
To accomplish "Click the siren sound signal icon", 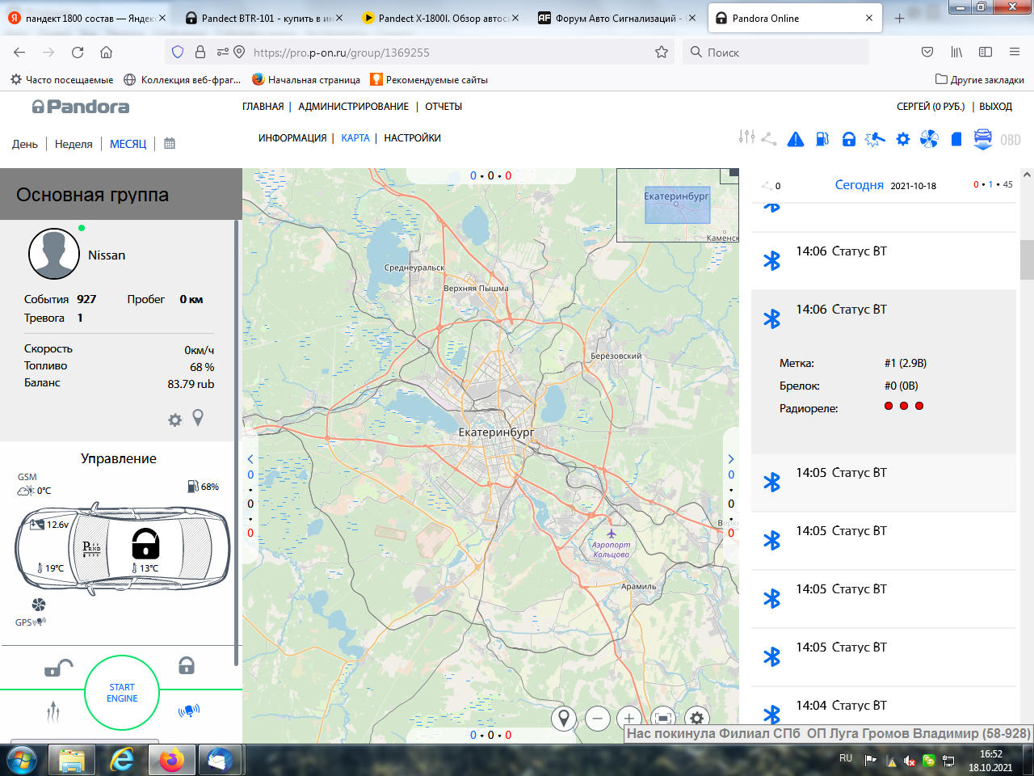I will 188,711.
